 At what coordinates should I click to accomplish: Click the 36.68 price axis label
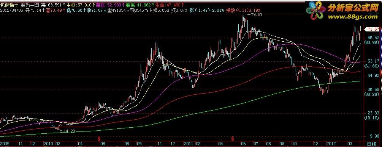pyautogui.click(x=373, y=89)
